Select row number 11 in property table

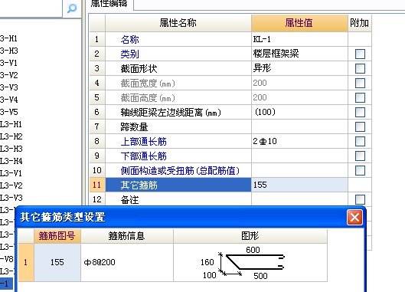point(97,185)
